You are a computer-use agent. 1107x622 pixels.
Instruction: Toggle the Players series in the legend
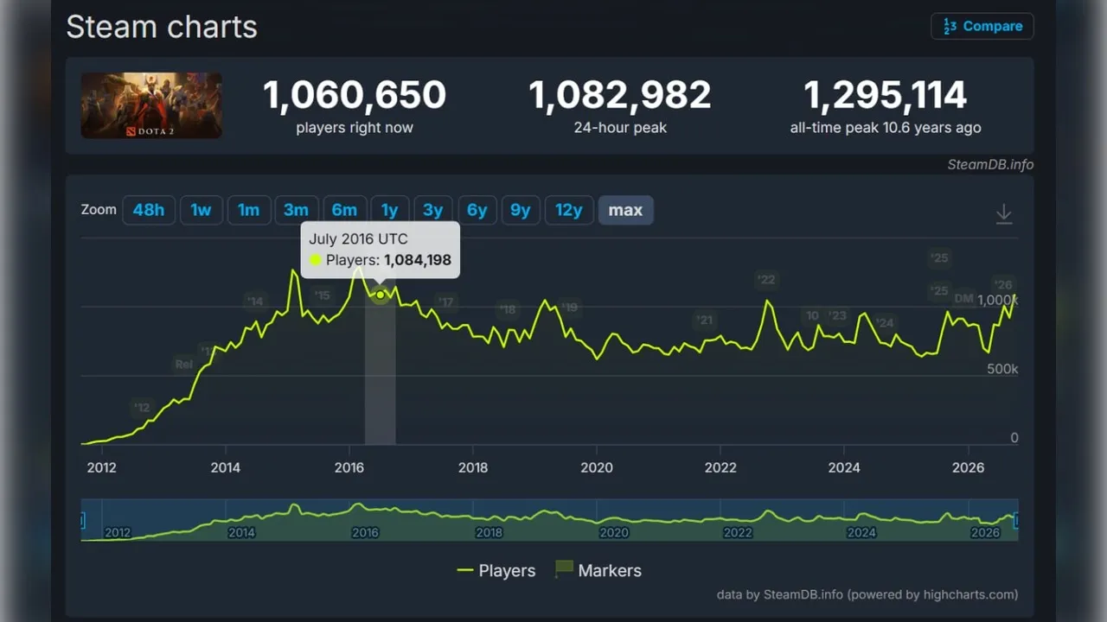[x=496, y=570]
